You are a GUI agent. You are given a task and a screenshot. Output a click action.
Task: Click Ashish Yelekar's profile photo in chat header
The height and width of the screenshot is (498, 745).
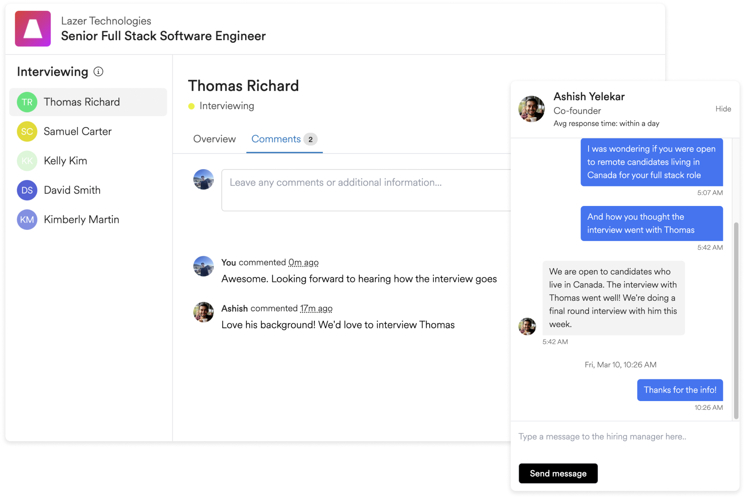click(x=531, y=109)
